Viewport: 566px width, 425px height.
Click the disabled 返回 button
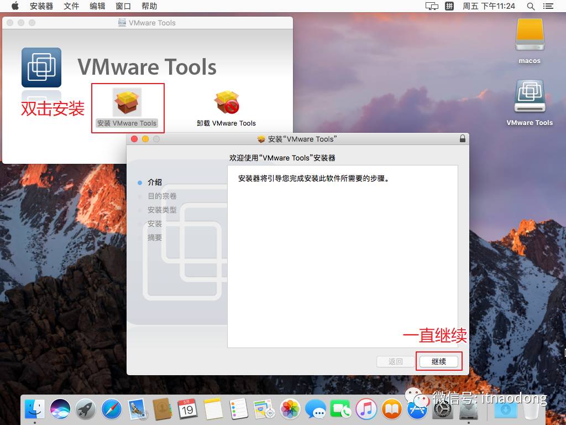click(395, 361)
